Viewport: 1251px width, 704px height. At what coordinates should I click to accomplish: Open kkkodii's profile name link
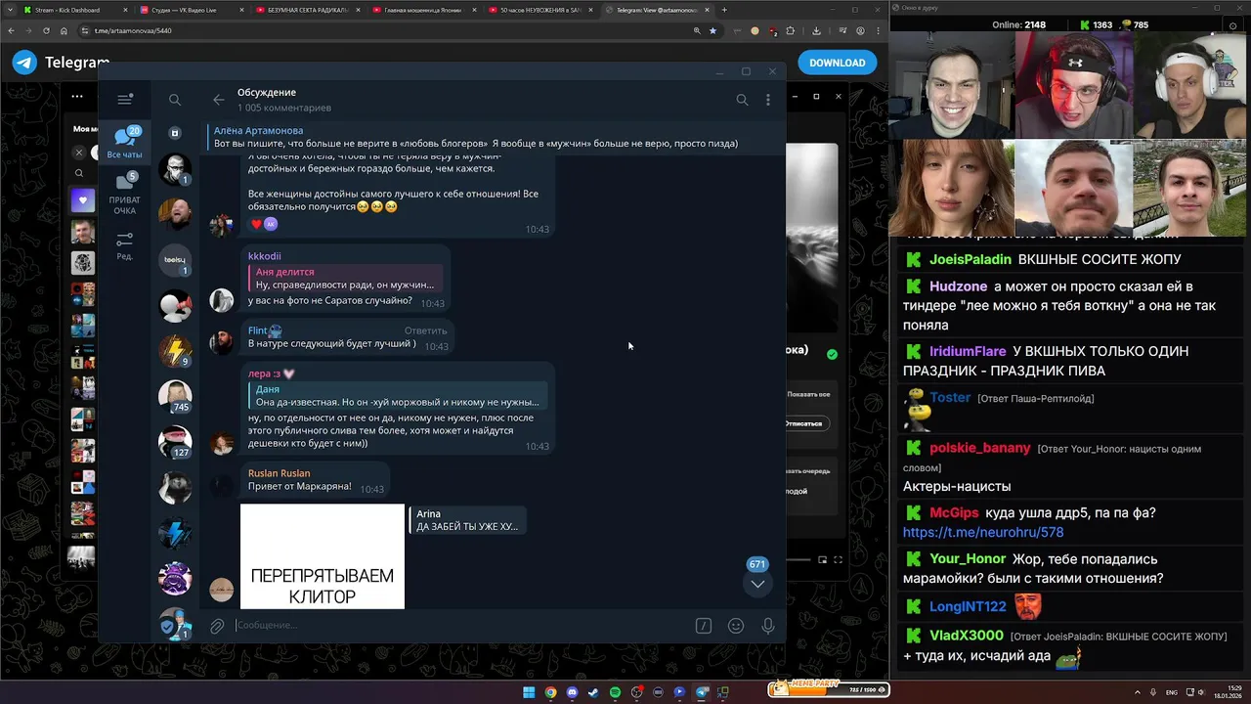[264, 256]
